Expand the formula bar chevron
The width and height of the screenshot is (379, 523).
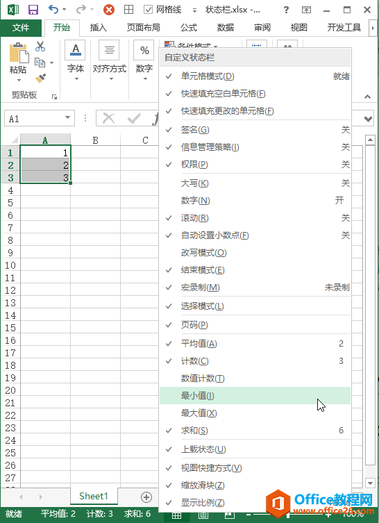[368, 119]
